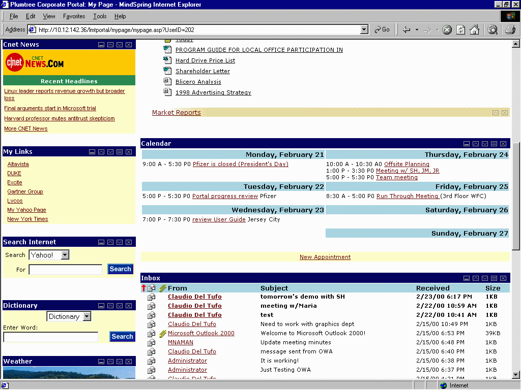Click the document icon beside Hard Drive Price List
Viewport: 521px width, 390px height.
(167, 60)
